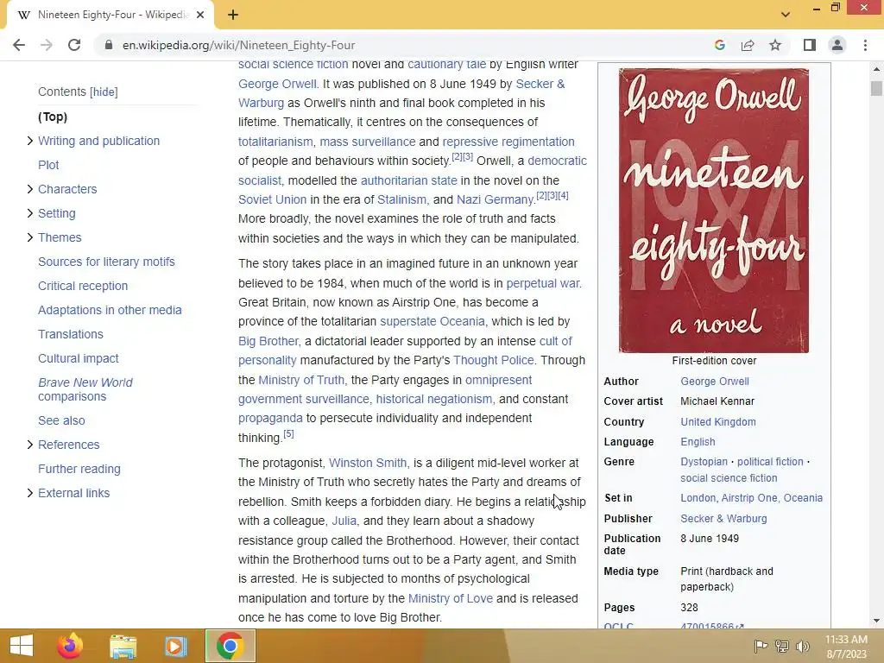Viewport: 884px width, 663px height.
Task: Open the Winston Smith link
Action: coord(367,463)
